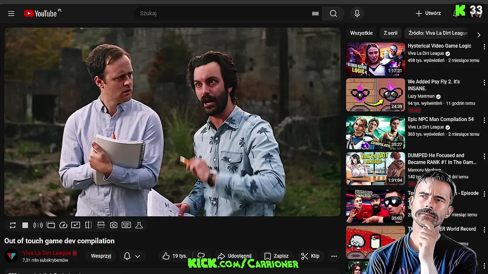Image resolution: width=488 pixels, height=274 pixels.
Task: Open the playback speed gauge icon
Action: pyautogui.click(x=63, y=225)
